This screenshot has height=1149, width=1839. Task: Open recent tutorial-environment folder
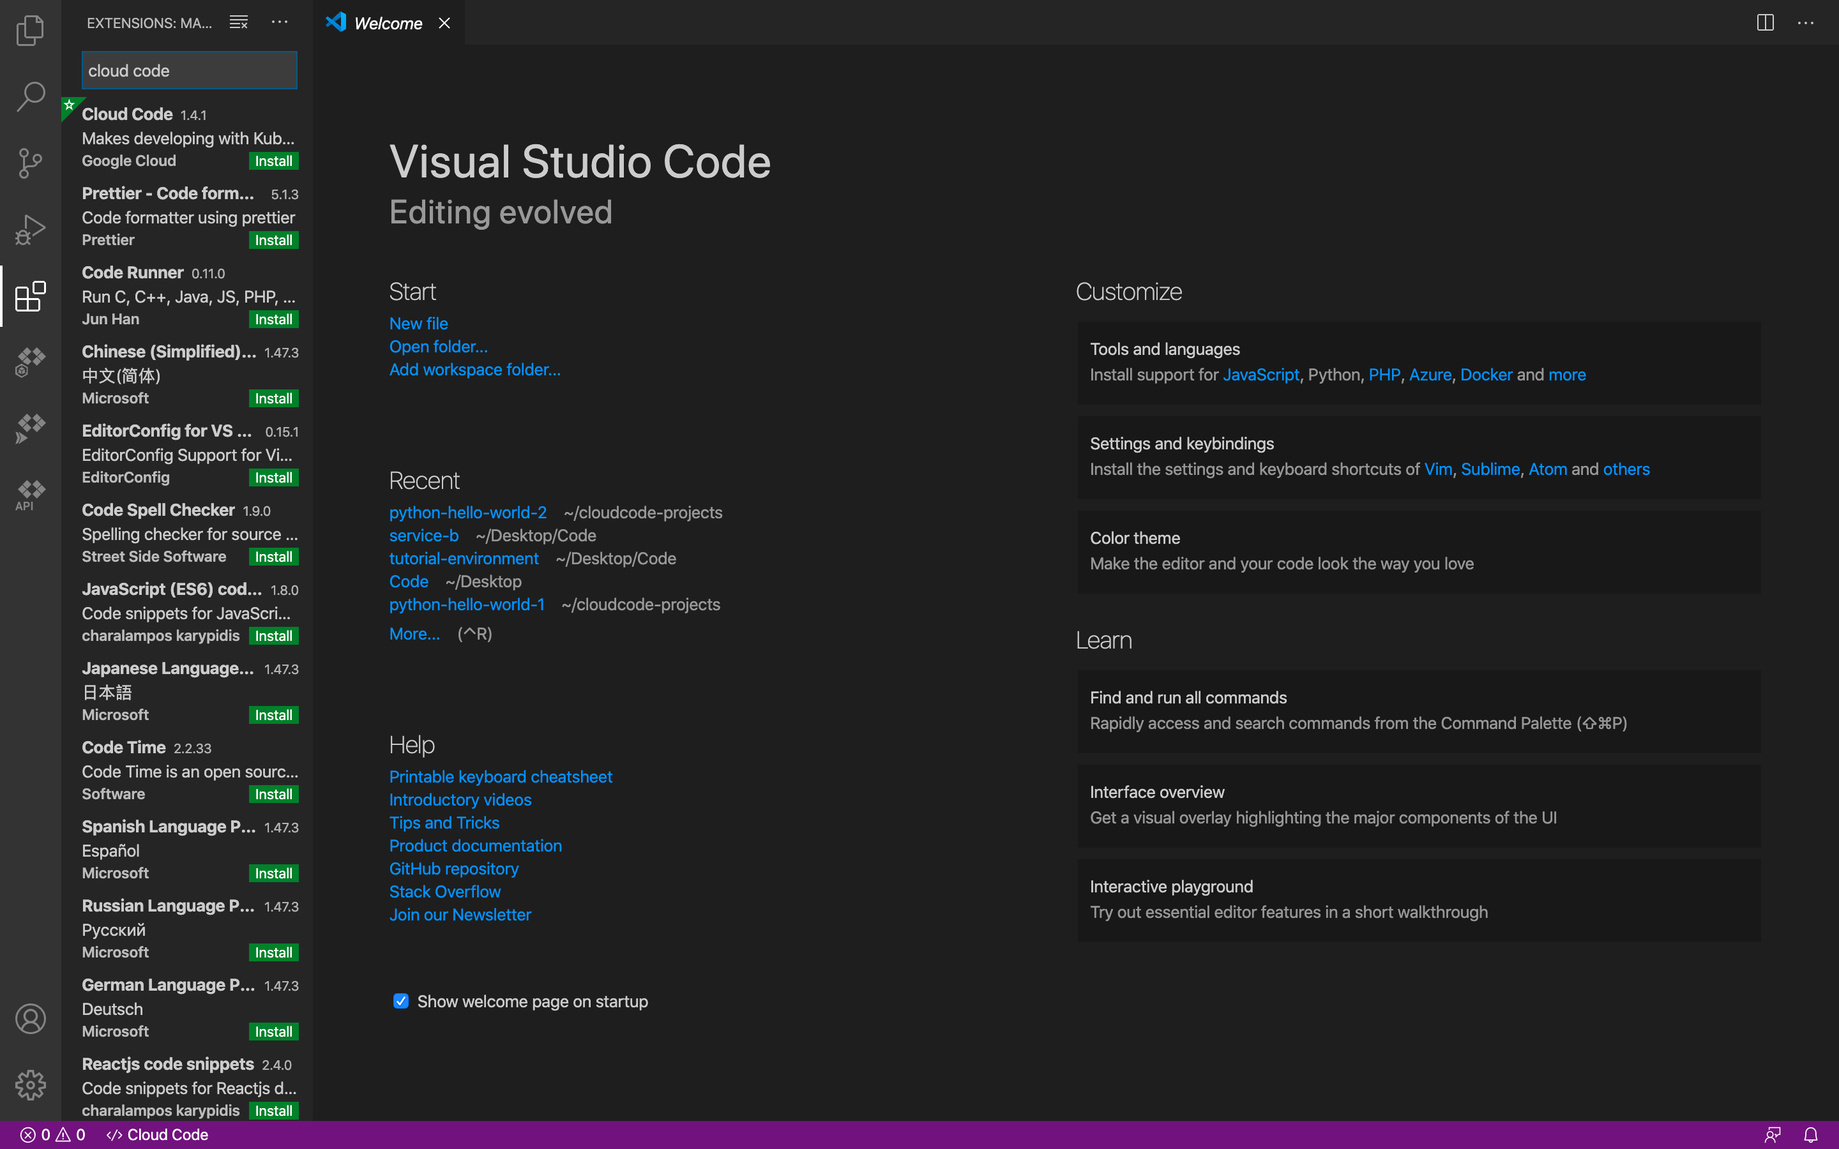click(464, 559)
